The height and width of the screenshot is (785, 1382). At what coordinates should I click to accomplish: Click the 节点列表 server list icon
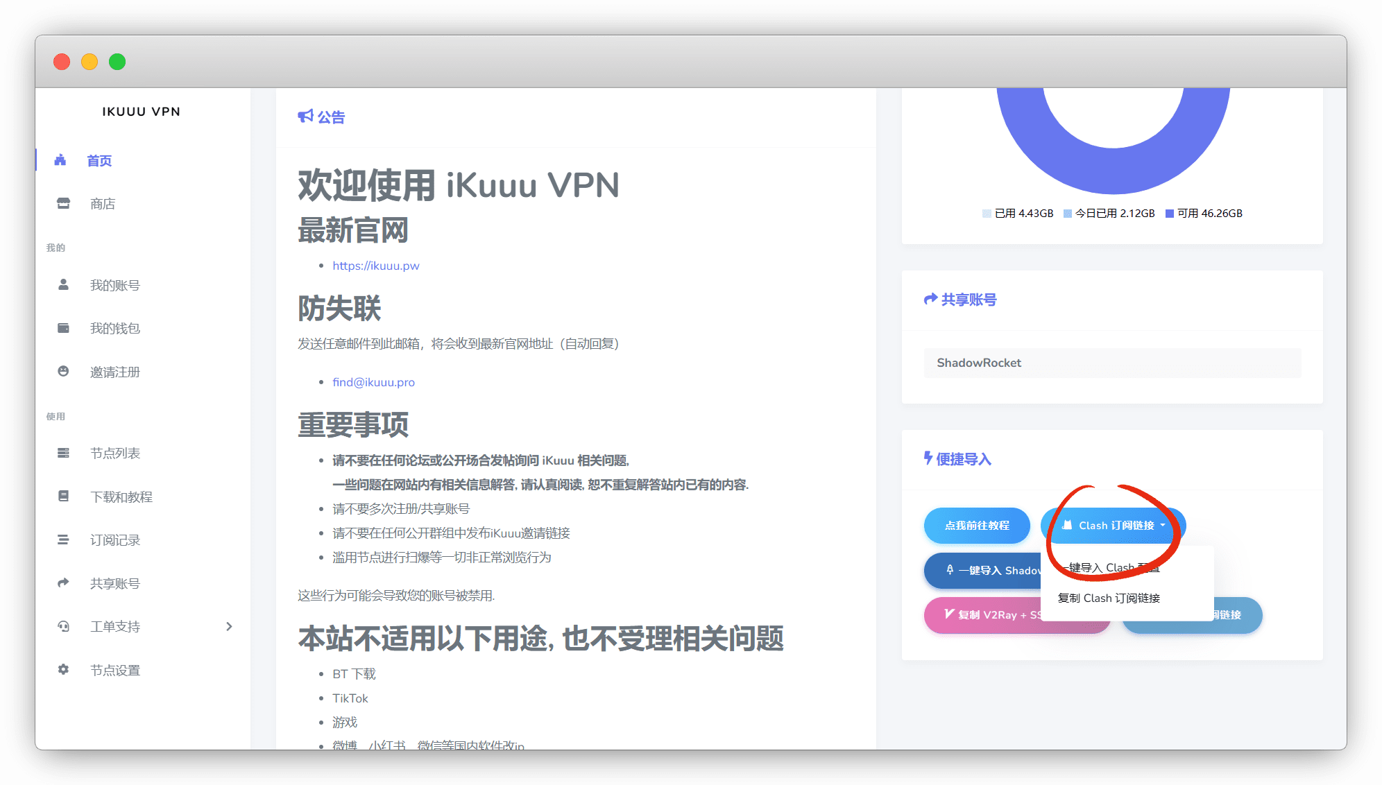pyautogui.click(x=63, y=453)
